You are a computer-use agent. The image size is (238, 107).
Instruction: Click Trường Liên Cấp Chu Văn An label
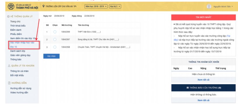pyautogui.click(x=59, y=6)
